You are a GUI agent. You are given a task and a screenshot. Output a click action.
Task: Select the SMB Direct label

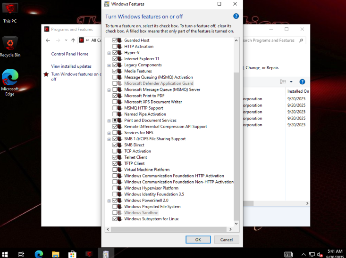[x=134, y=145]
